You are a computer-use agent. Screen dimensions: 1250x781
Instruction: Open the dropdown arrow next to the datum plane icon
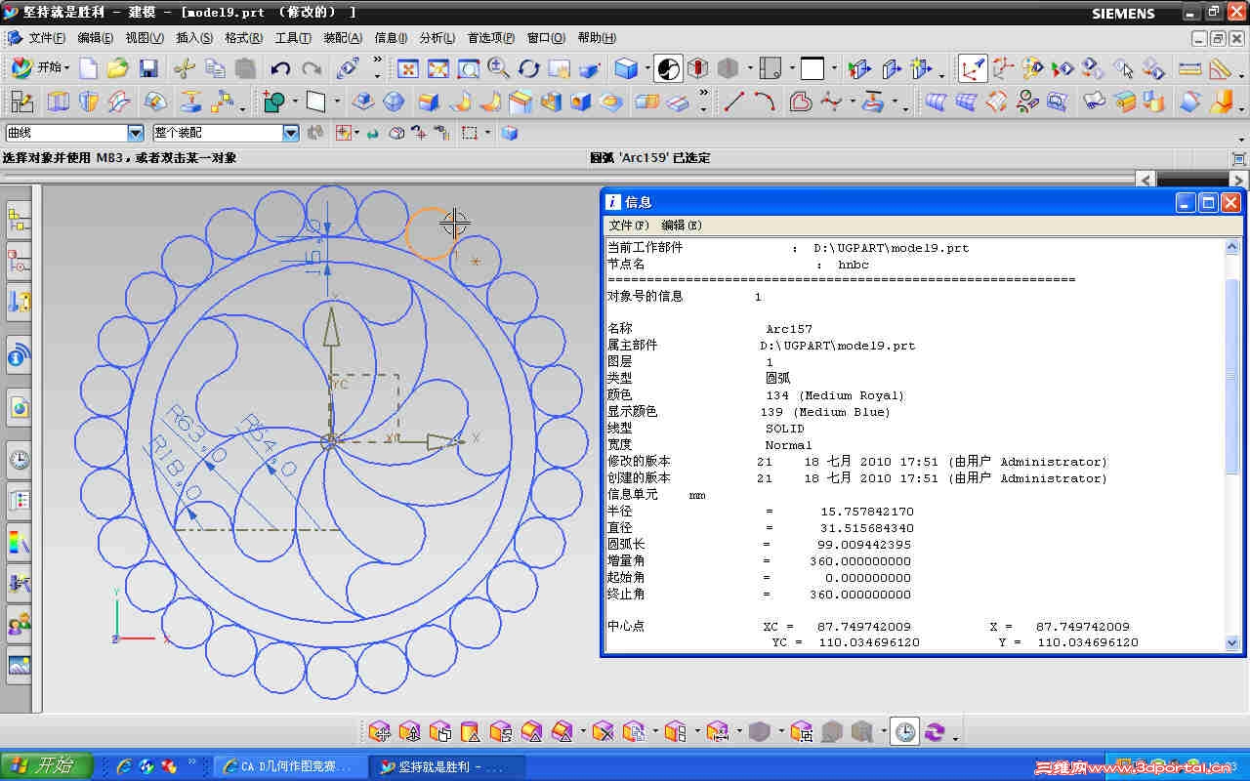pyautogui.click(x=337, y=101)
